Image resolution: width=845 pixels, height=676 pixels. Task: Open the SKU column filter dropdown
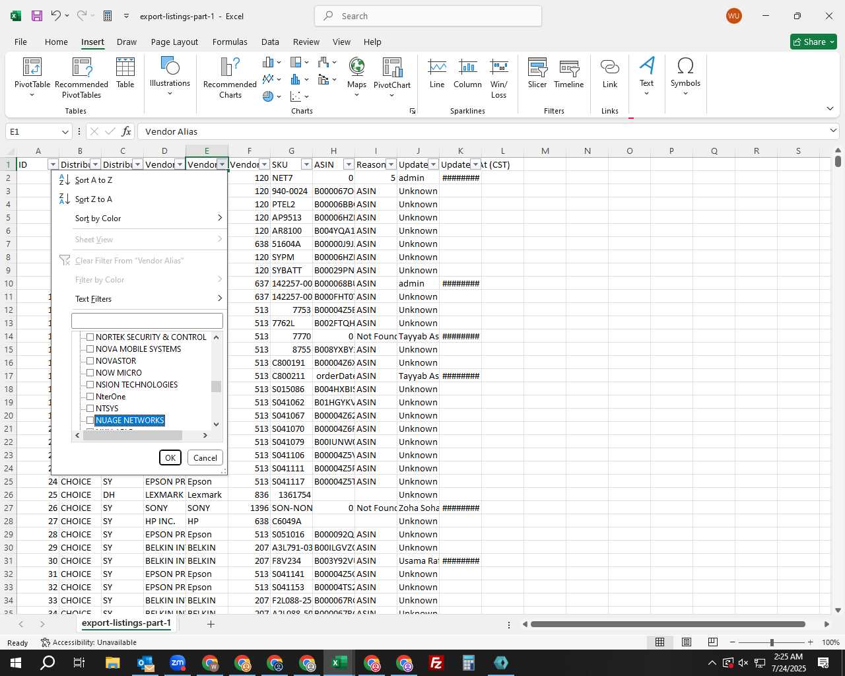[306, 164]
